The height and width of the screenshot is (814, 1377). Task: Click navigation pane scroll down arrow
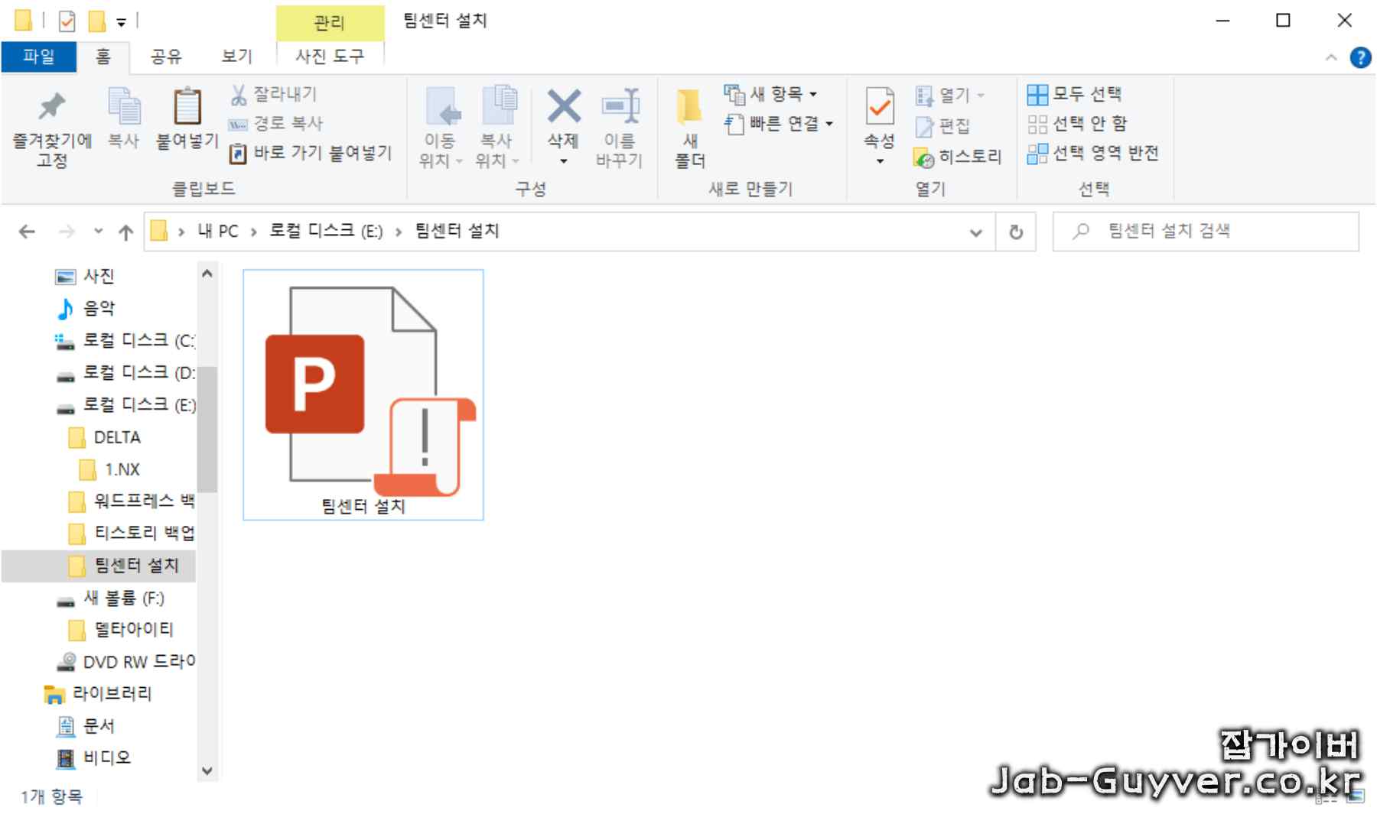click(207, 771)
